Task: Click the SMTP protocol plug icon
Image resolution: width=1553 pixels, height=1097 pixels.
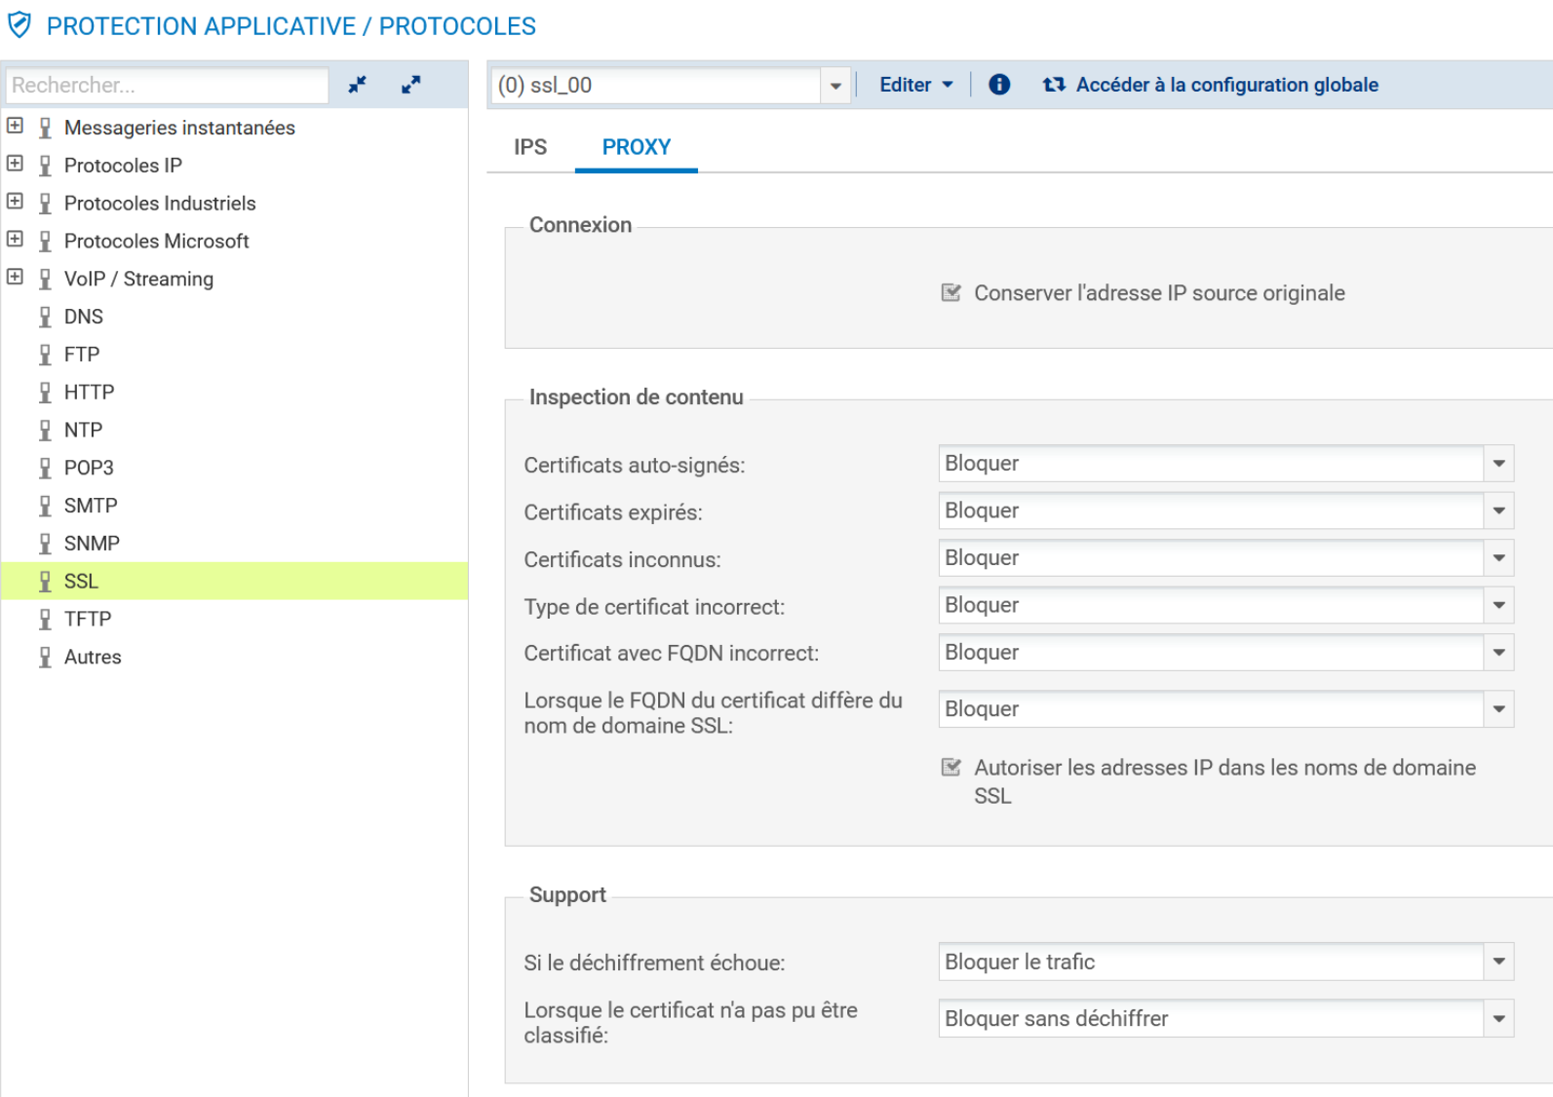Action: point(45,506)
